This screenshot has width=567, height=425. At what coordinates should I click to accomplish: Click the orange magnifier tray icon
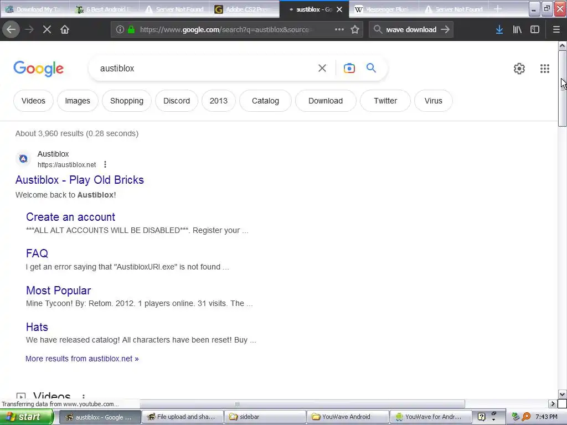tap(526, 417)
